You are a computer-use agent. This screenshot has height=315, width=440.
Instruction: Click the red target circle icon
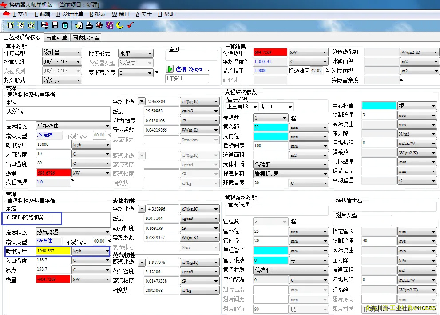99,26
